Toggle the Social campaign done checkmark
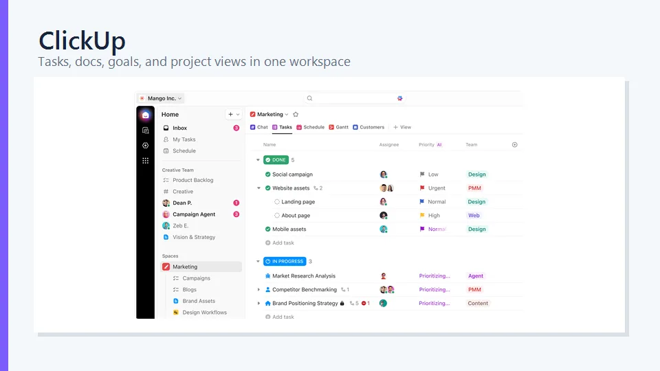The image size is (660, 371). point(267,174)
